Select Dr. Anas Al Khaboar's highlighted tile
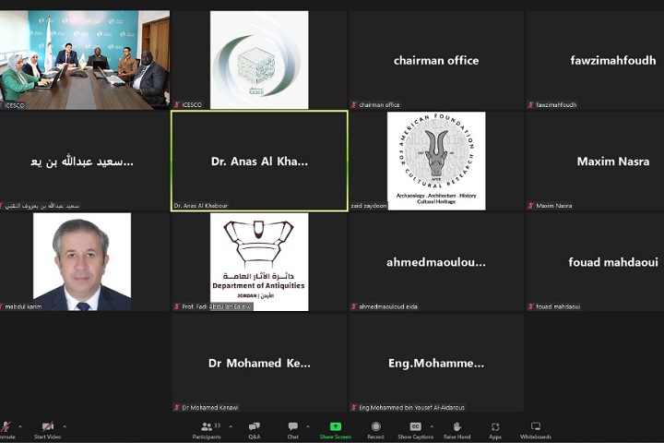Image resolution: width=664 pixels, height=443 pixels. pos(259,161)
